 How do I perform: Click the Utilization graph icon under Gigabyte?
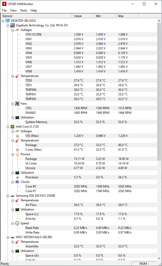(17, 117)
